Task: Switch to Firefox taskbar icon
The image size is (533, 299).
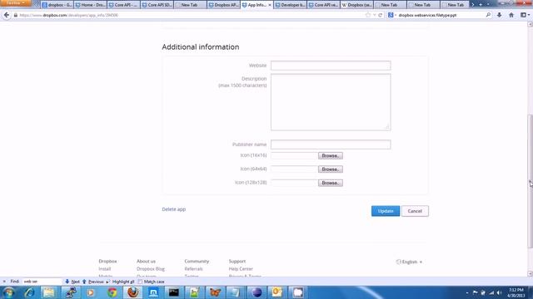Action: [x=133, y=292]
